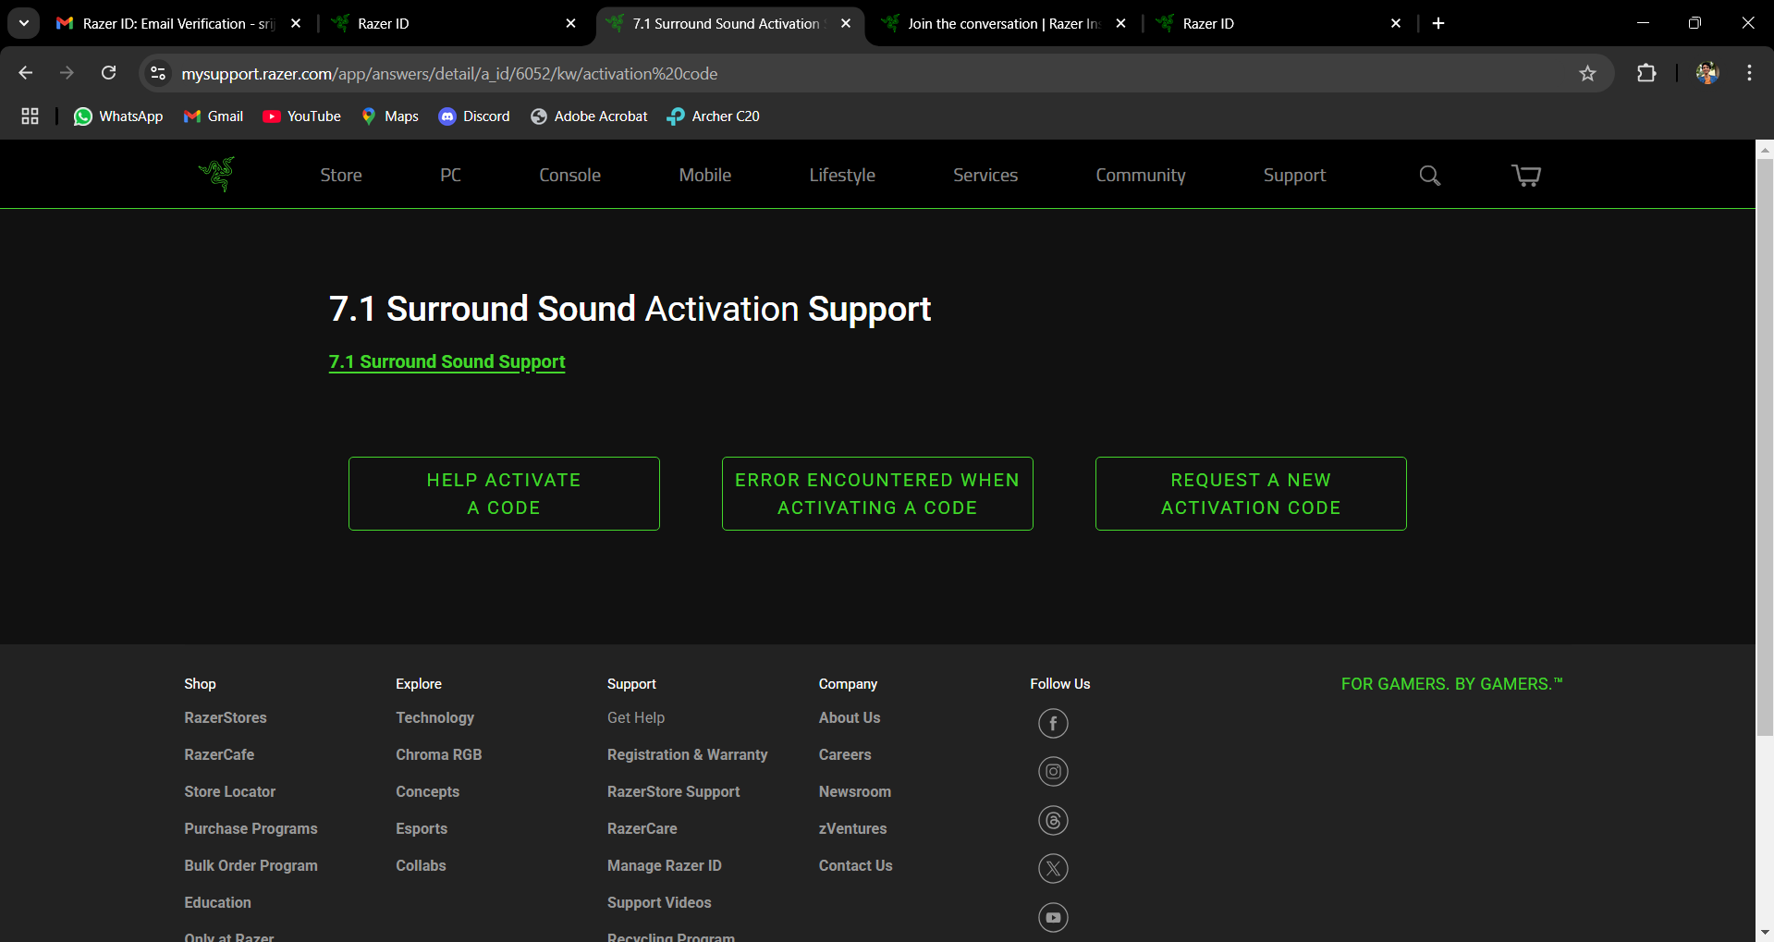
Task: Click the page vertical scrollbar thumb
Action: click(x=1765, y=448)
